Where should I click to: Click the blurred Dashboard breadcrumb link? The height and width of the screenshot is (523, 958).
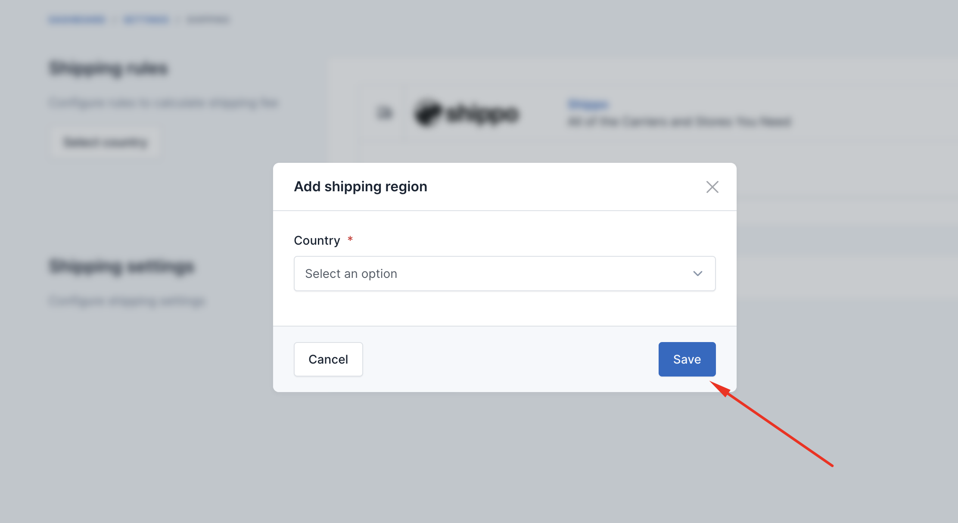tap(77, 19)
